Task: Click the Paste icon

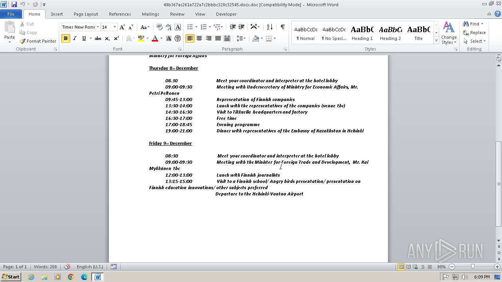Action: [9, 27]
